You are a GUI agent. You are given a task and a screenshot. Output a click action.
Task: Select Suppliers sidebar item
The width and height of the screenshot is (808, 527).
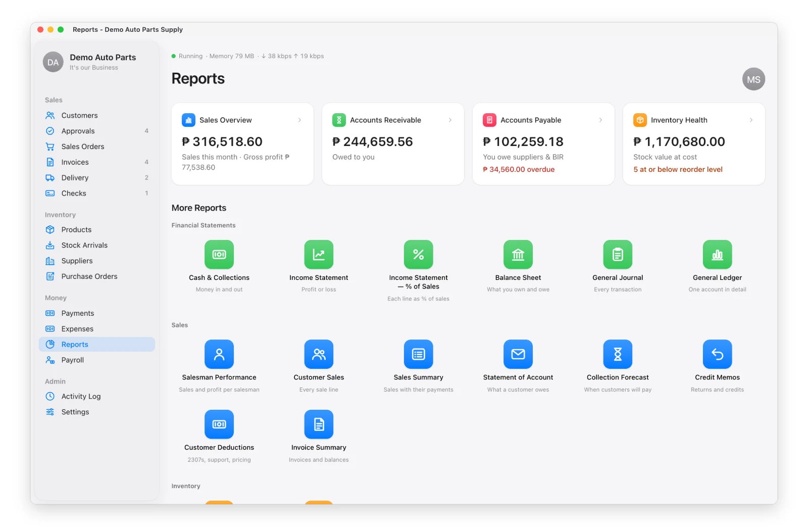pos(97,261)
